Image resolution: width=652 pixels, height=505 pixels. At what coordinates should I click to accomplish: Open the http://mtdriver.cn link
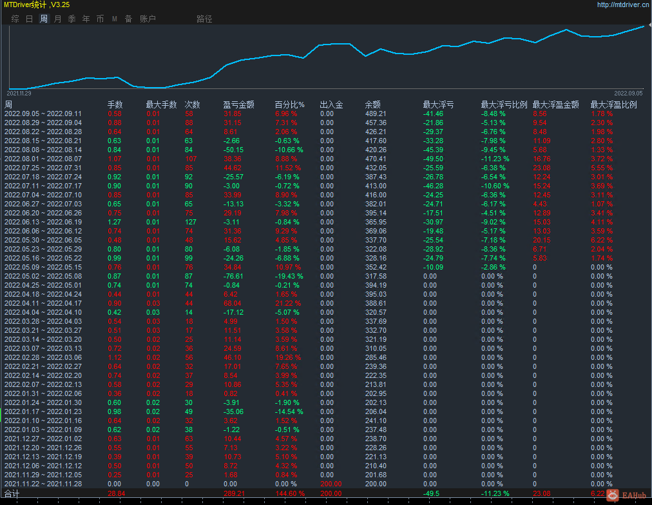(x=623, y=5)
